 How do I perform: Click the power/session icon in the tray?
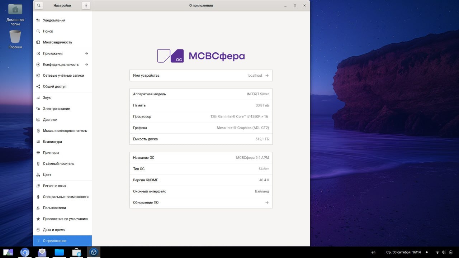click(451, 252)
